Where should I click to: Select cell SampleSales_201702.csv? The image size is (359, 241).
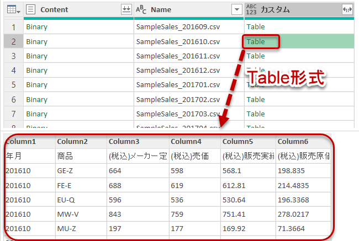pos(189,99)
